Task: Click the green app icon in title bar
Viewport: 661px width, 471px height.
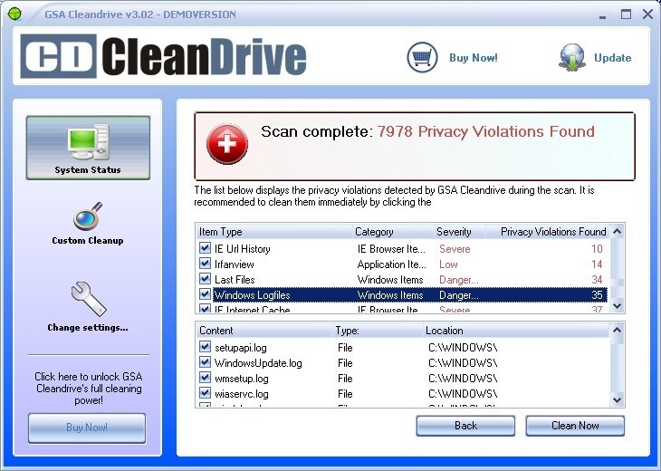Action: click(14, 14)
